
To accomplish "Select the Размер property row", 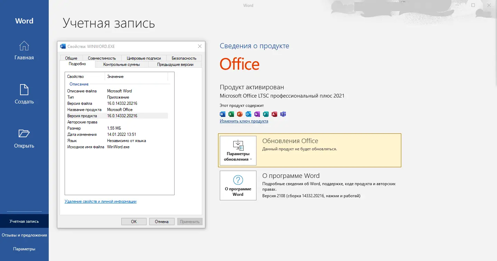I will point(117,128).
